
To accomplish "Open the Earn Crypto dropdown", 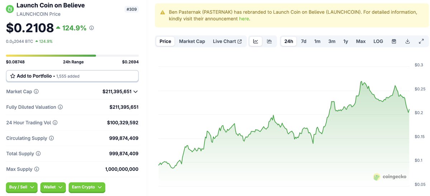I will pyautogui.click(x=87, y=187).
